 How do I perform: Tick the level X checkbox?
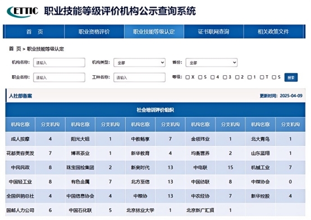tap(187, 77)
